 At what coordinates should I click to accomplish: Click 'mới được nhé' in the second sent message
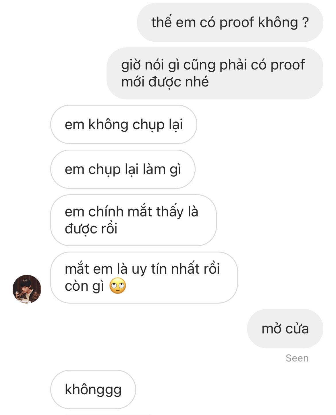(165, 82)
